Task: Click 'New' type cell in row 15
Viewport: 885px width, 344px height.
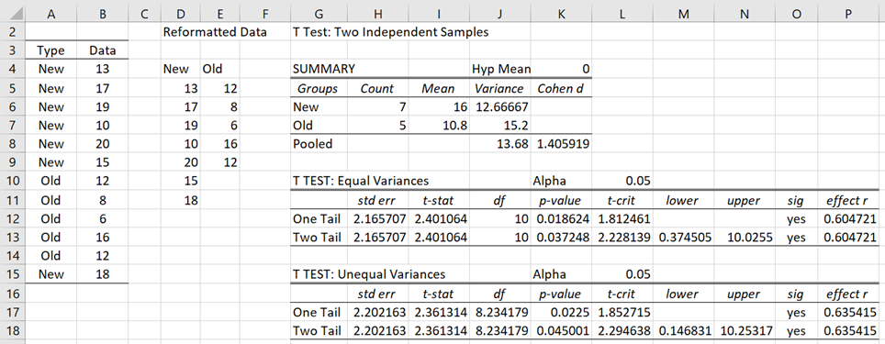Action: 50,274
